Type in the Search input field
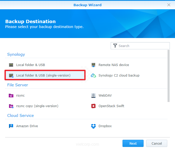175x149 pixels. [143, 46]
